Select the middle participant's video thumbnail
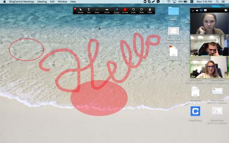The image size is (229, 143). pyautogui.click(x=209, y=45)
